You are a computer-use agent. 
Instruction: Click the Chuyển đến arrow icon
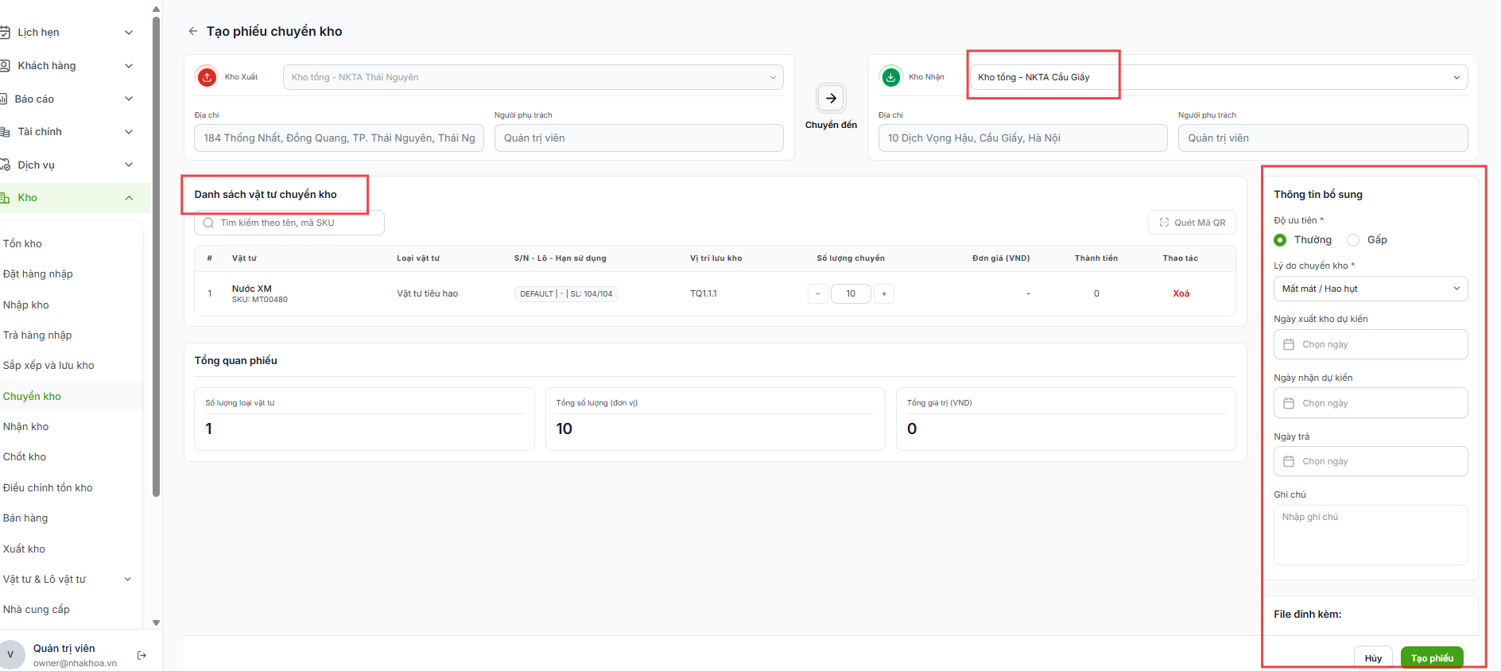[831, 99]
